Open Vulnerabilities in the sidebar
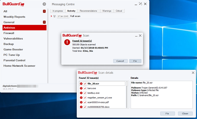 coord(25,38)
